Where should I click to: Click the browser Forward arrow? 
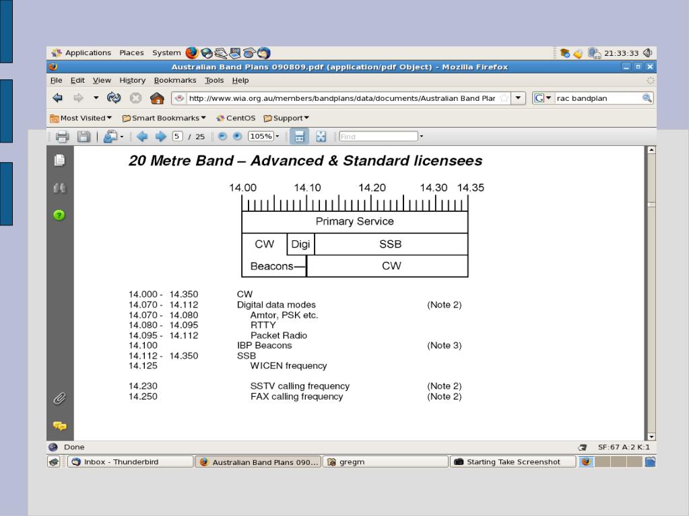click(x=78, y=98)
